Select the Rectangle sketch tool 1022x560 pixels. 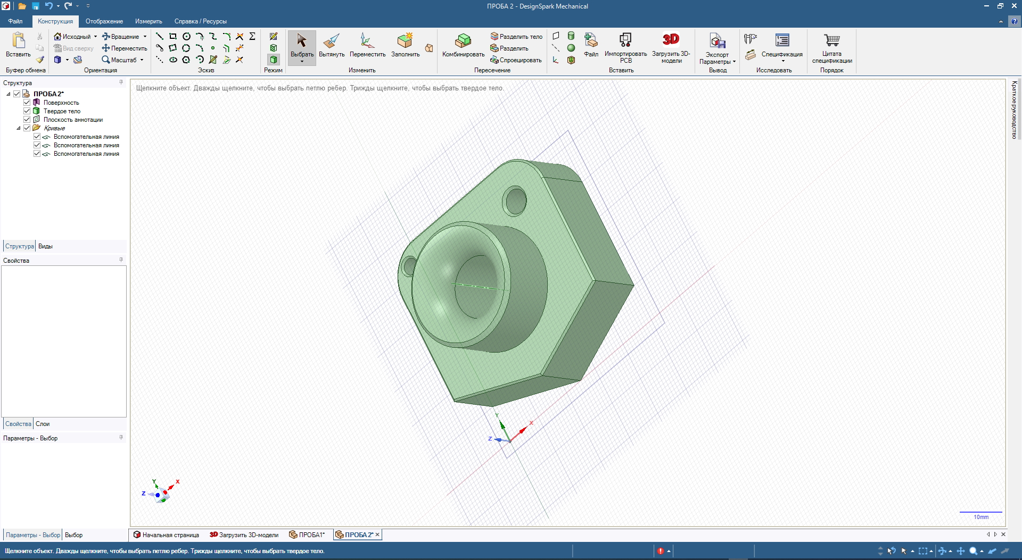coord(172,36)
